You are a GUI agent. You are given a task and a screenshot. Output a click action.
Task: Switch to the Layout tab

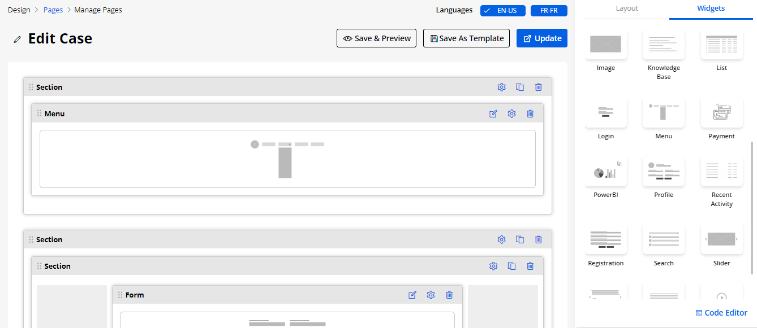tap(627, 8)
